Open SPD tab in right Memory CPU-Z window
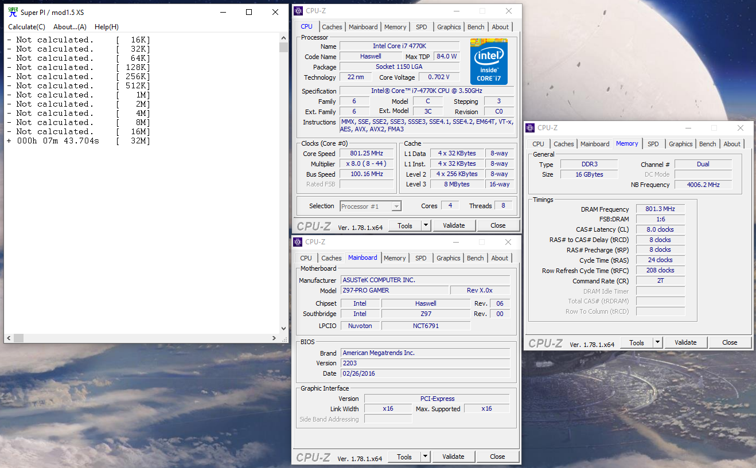Screen dimensions: 756x468 pyautogui.click(x=653, y=144)
